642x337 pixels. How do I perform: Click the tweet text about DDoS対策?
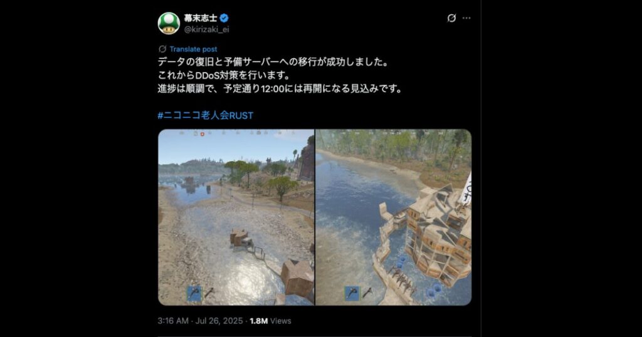224,76
